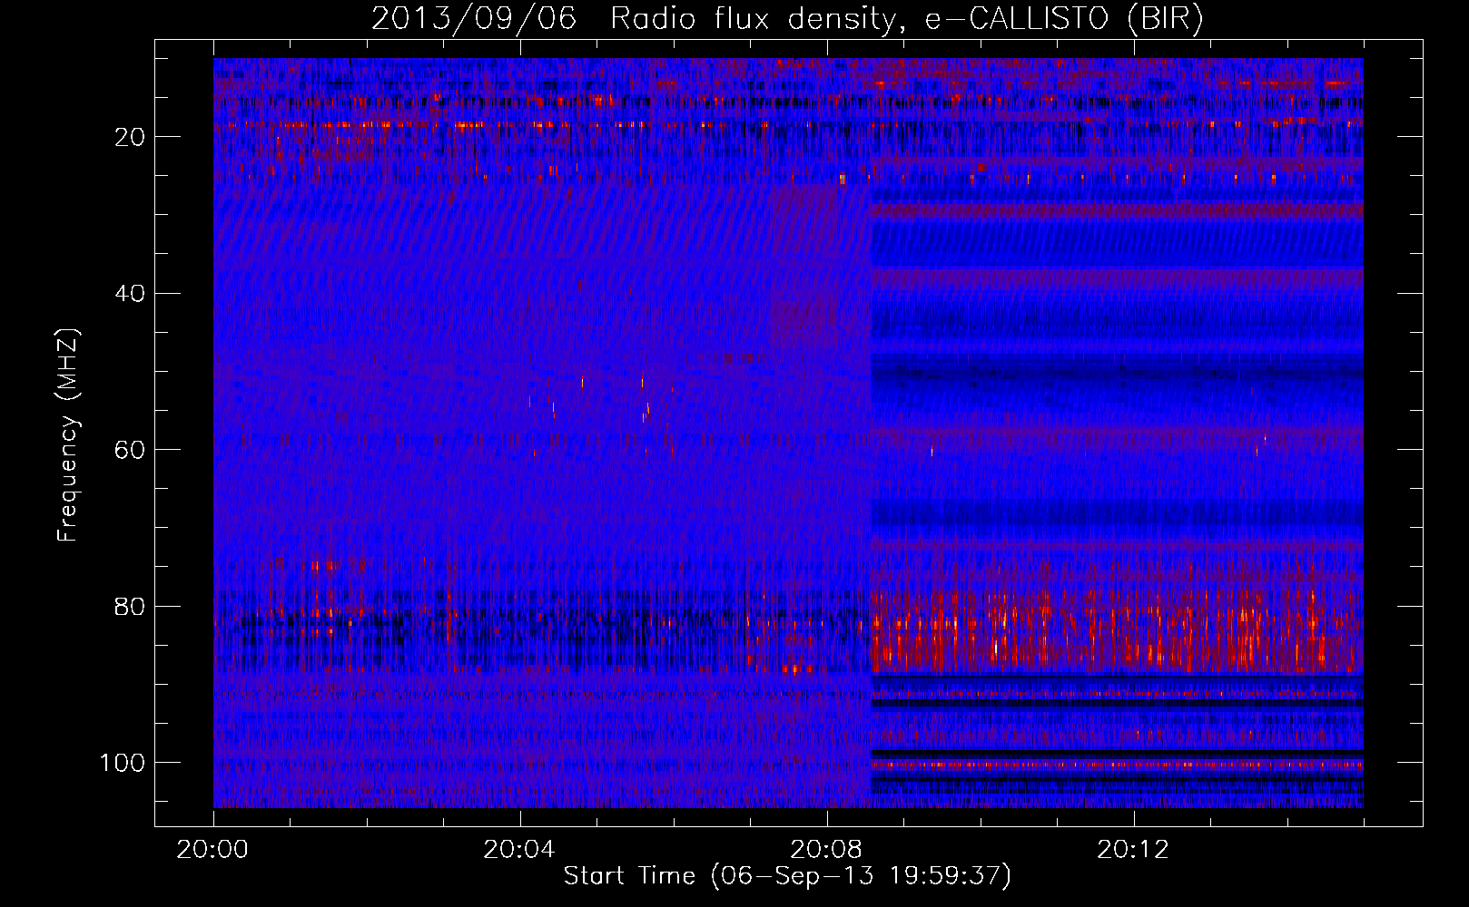The height and width of the screenshot is (907, 1469).
Task: Click the '20' frequency tick label
Action: pyautogui.click(x=130, y=137)
